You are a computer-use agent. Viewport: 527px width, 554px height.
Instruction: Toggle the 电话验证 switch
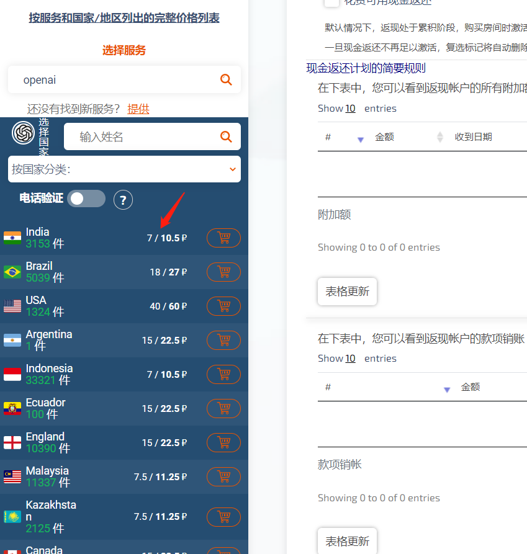point(86,199)
